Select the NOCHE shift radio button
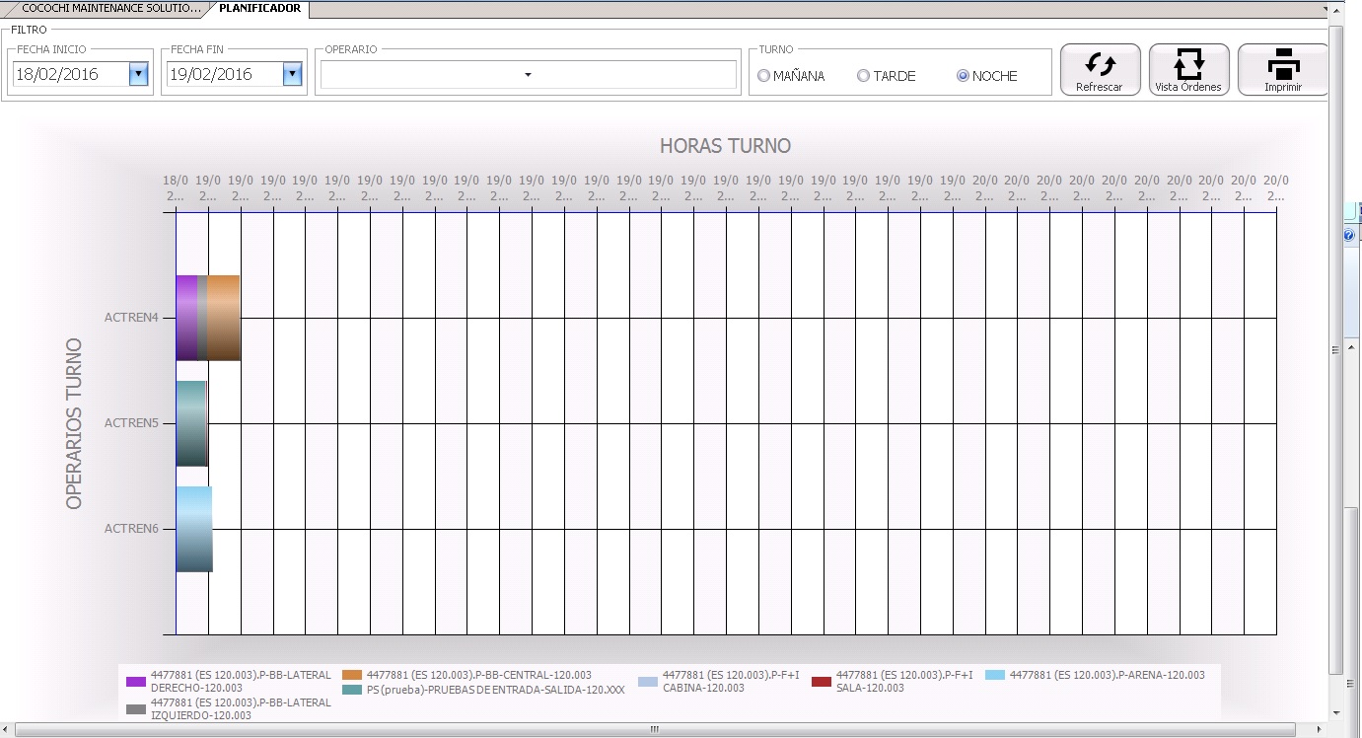 [963, 76]
